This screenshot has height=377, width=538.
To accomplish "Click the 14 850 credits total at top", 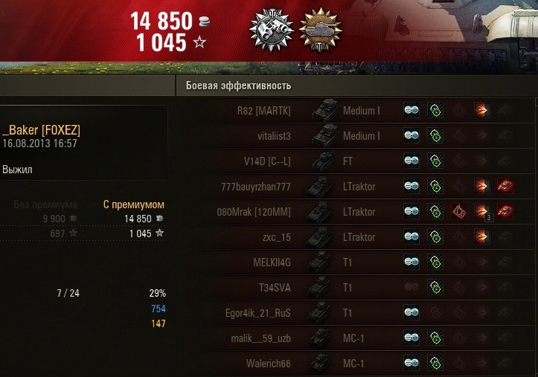I will (x=161, y=21).
